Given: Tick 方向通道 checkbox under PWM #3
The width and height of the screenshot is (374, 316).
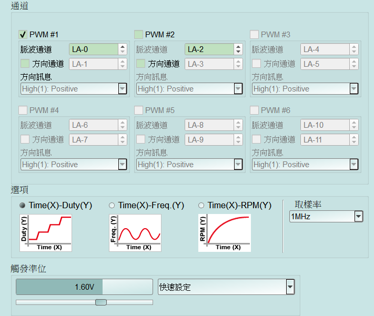Looking at the screenshot, I should pos(256,64).
